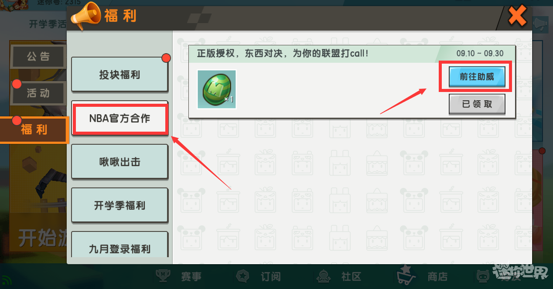Screen dimensions: 553x289
Task: Open the 订阅 star badge icon
Action: click(243, 276)
